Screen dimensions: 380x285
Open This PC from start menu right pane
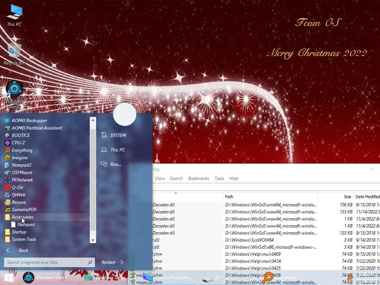[x=113, y=150]
